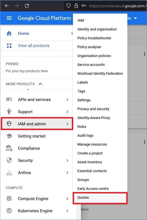Expand the Security submenu chevron
The image size is (147, 220).
tap(67, 161)
